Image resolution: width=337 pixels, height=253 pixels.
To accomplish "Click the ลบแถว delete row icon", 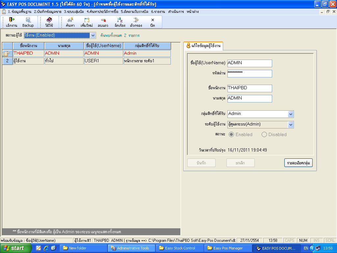I will pos(103,22).
